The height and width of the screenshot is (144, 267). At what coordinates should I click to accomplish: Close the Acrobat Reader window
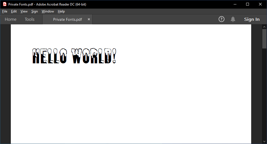pyautogui.click(x=260, y=4)
